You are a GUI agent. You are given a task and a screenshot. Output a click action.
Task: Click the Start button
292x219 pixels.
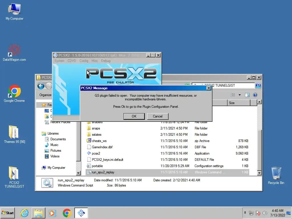coord(7,213)
